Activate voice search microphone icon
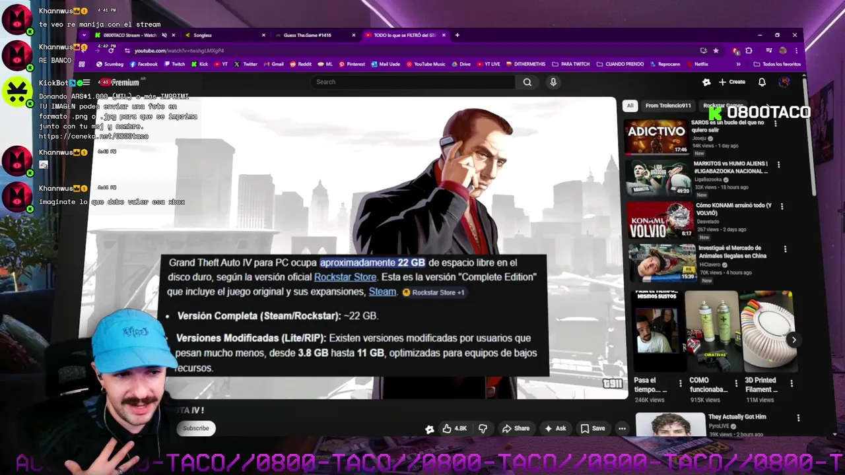Image resolution: width=845 pixels, height=475 pixels. click(x=553, y=82)
